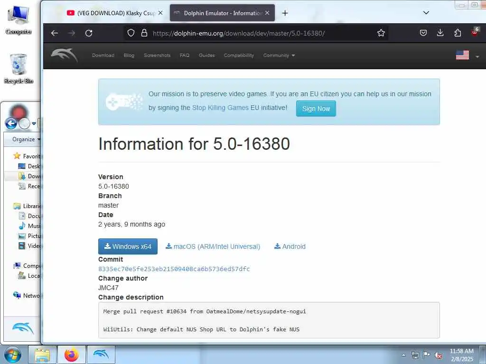
Task: Click the Firefox taskbar icon
Action: [x=72, y=355]
